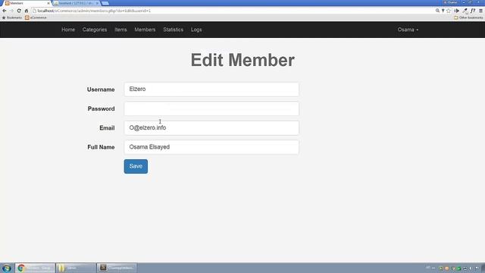The height and width of the screenshot is (273, 485).
Task: Switch to Chrome in the taskbar
Action: [x=35, y=268]
